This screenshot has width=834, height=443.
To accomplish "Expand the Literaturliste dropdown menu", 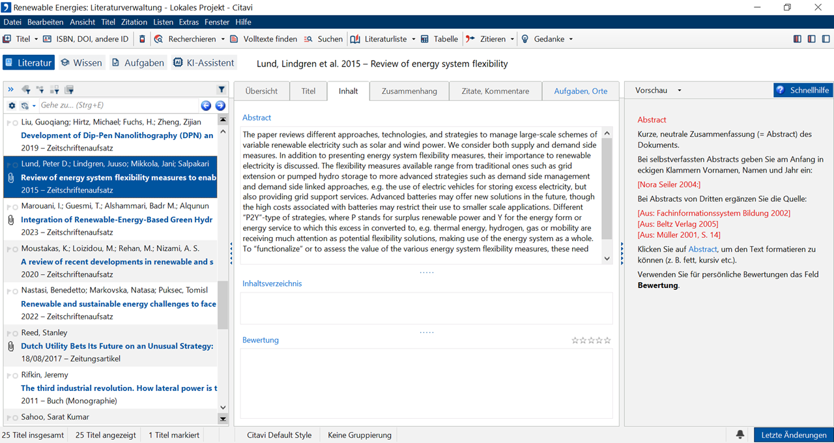I will coord(413,39).
